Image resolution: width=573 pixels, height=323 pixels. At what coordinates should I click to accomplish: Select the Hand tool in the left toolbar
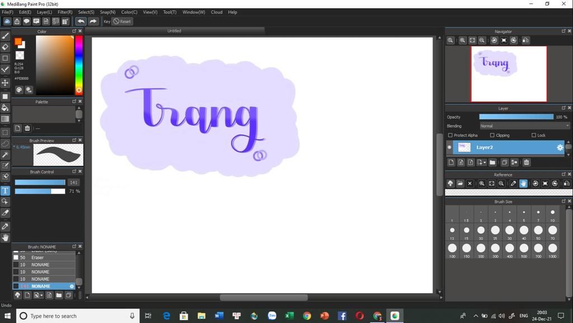click(5, 237)
